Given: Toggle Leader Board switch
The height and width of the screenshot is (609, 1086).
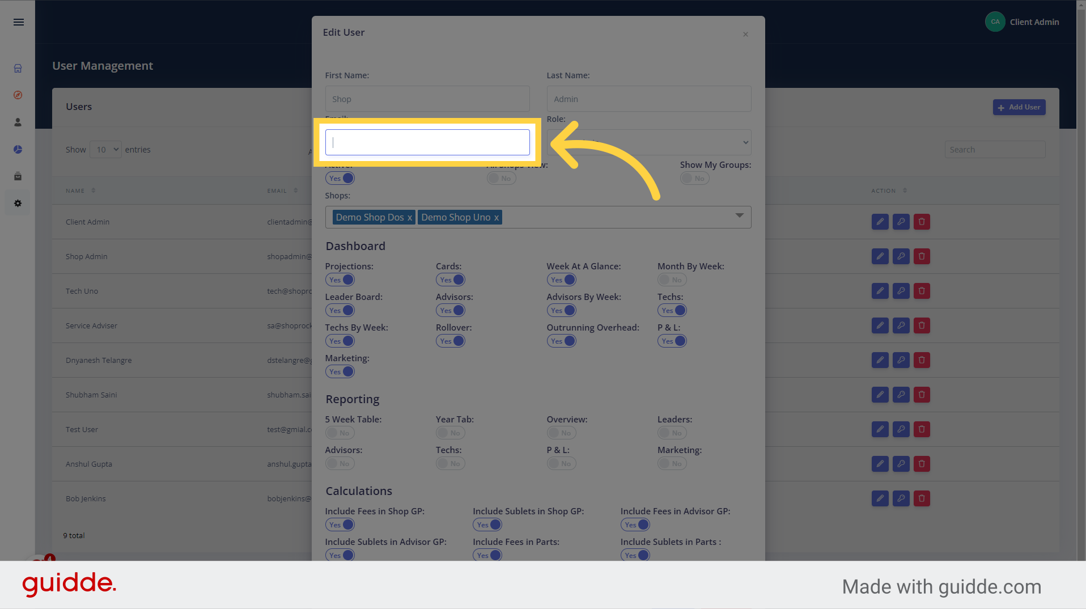Looking at the screenshot, I should click(340, 310).
